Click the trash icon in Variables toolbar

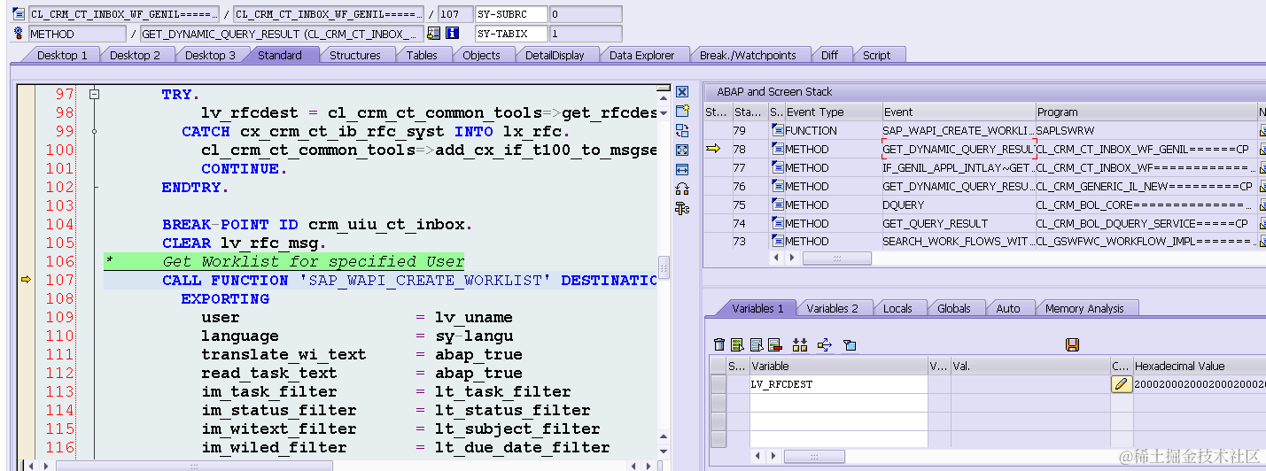pyautogui.click(x=719, y=344)
